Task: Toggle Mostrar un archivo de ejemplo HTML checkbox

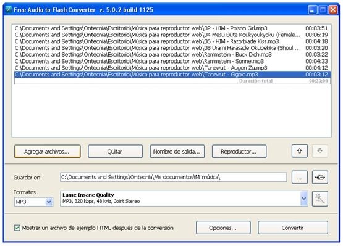Action: coord(17,228)
